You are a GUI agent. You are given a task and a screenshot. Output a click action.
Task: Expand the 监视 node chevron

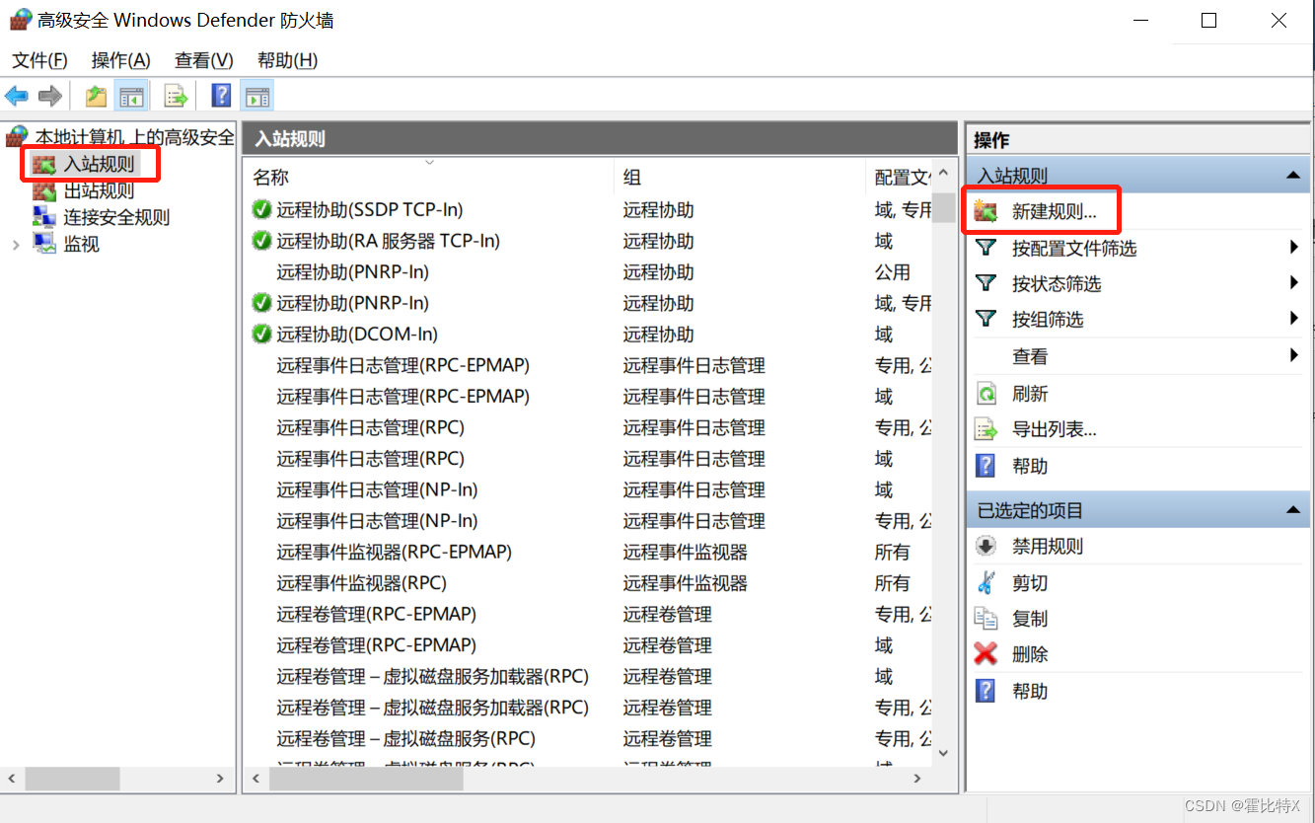(16, 245)
